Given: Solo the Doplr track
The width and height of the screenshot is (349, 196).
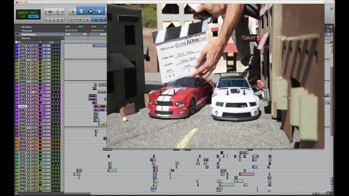Looking at the screenshot, I should click(x=33, y=92).
